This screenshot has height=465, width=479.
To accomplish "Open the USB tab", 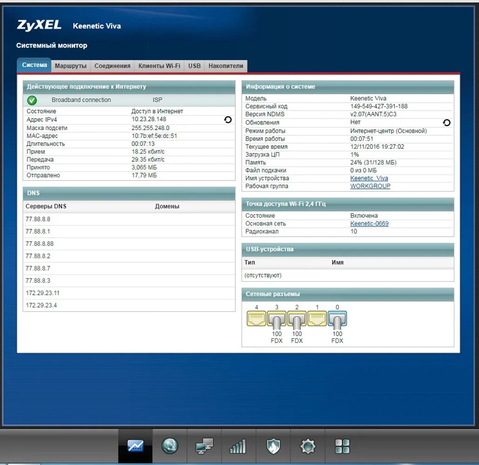I will (x=194, y=66).
